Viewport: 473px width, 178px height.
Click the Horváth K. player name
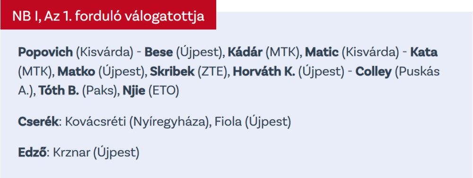(264, 72)
